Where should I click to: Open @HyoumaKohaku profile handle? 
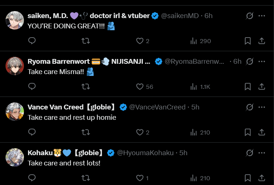coord(145,153)
